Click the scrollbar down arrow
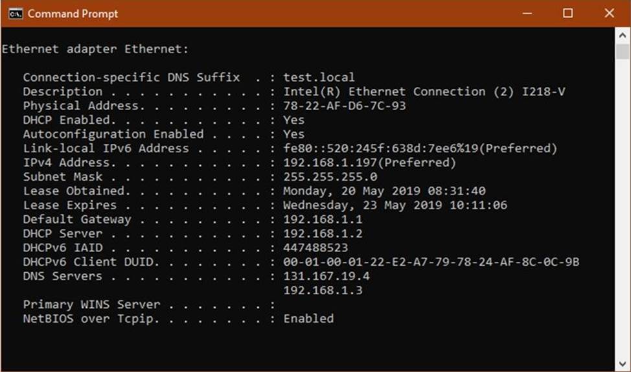The width and height of the screenshot is (631, 372). click(623, 363)
